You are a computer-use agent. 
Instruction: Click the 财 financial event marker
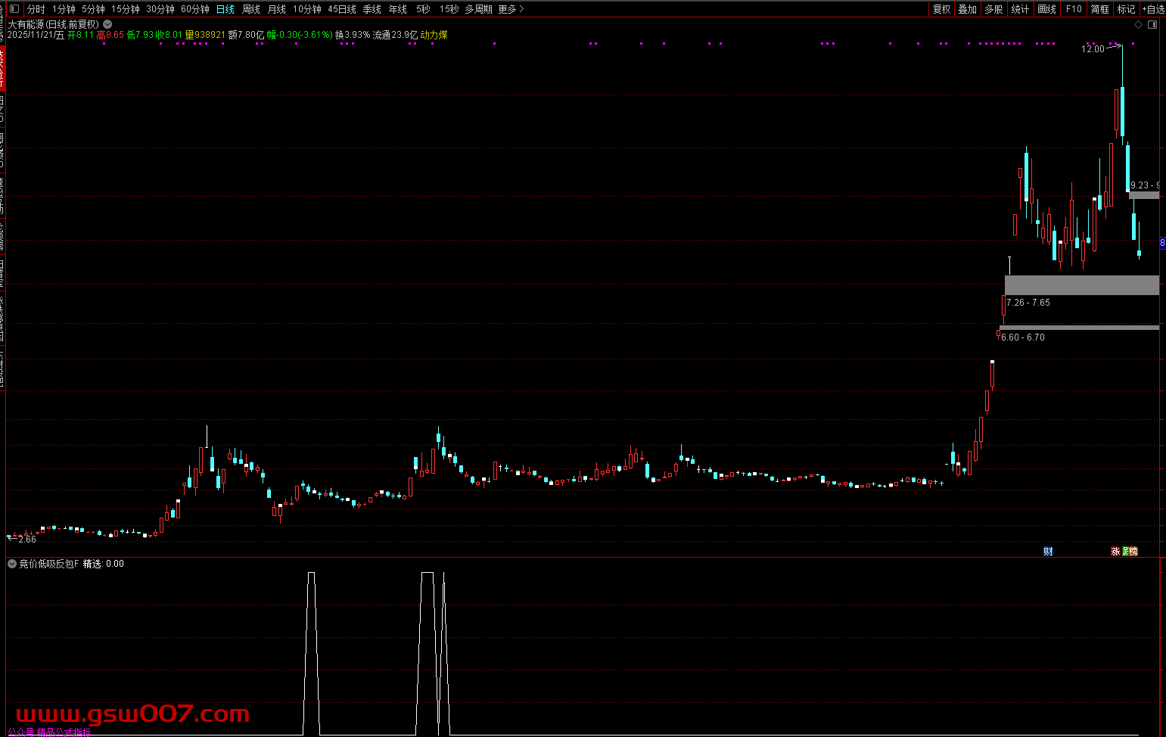tap(1048, 552)
